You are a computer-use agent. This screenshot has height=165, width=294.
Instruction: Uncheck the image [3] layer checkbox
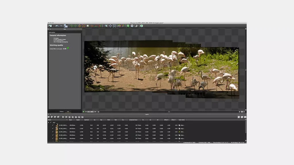click(x=53, y=132)
